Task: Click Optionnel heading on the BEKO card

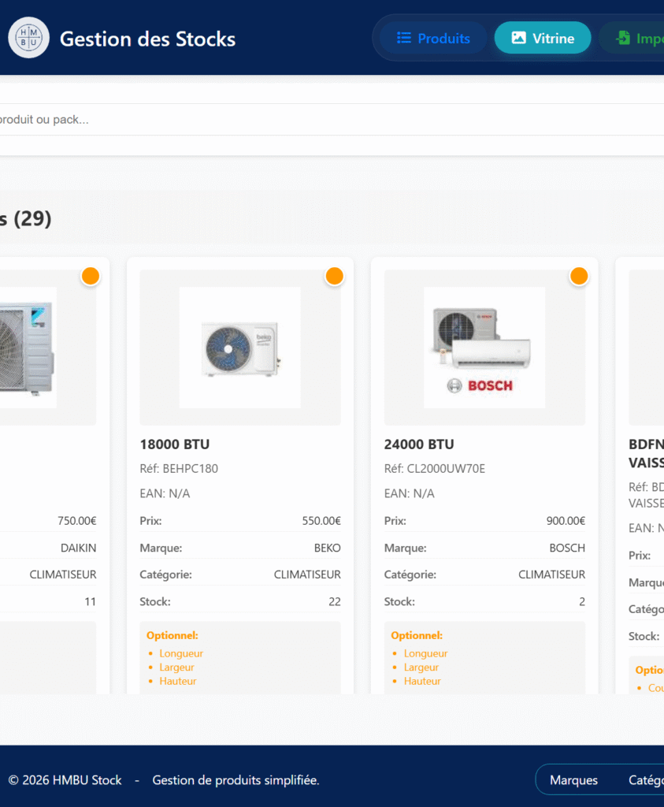Action: point(172,635)
